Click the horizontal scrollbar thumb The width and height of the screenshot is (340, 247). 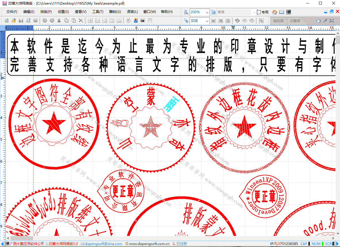[x=22, y=238]
